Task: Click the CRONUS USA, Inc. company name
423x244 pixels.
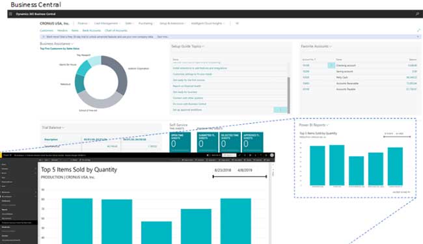Action: [55, 23]
